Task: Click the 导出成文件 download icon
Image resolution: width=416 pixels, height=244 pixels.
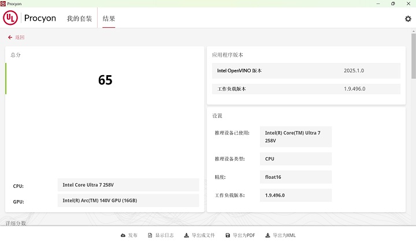Action: tap(187, 235)
